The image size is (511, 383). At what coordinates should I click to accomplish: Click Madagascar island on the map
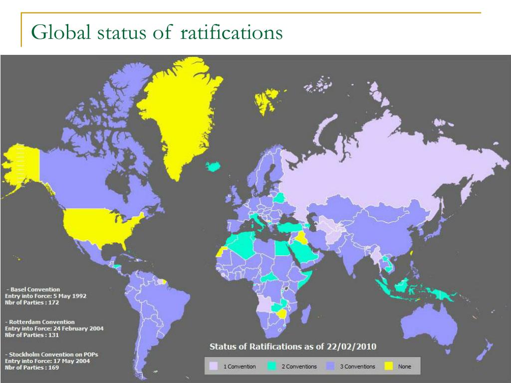tap(306, 314)
